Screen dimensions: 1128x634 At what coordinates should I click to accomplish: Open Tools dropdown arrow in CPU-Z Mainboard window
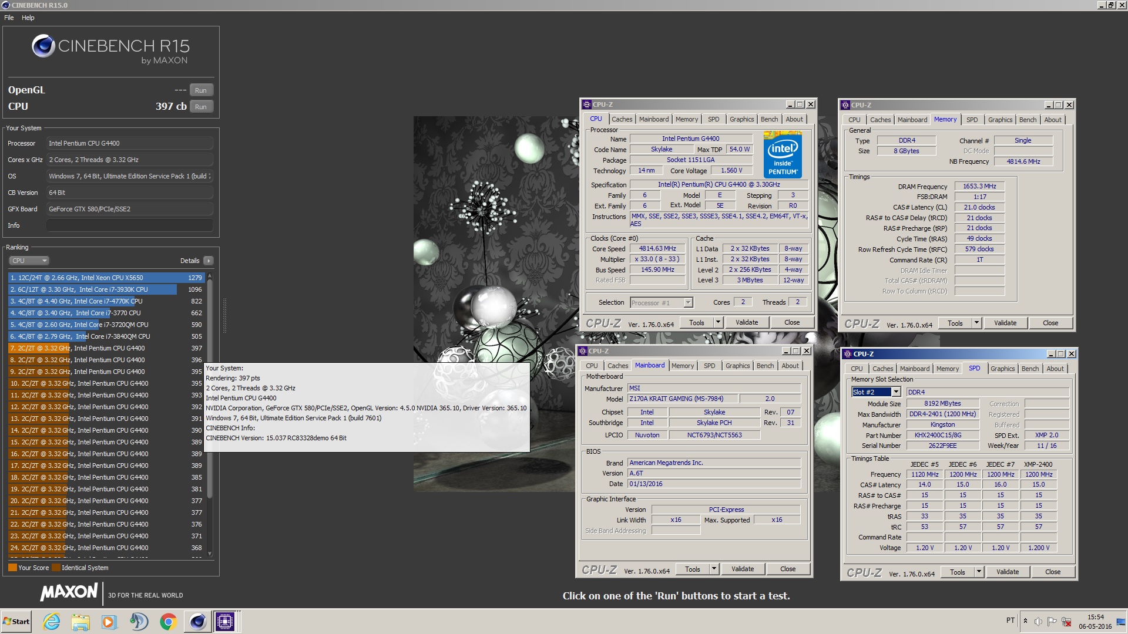(713, 569)
